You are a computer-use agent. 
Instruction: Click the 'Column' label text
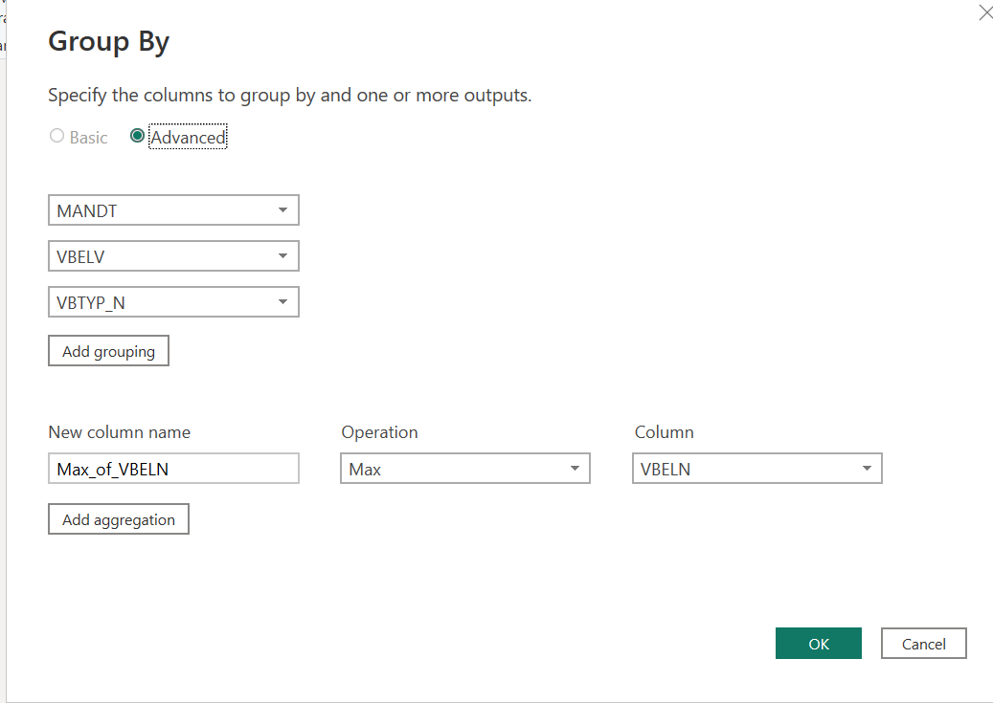click(x=664, y=432)
